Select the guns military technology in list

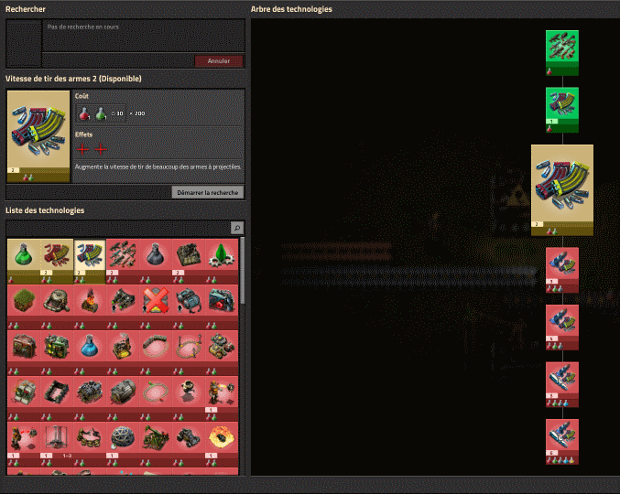pos(123,261)
